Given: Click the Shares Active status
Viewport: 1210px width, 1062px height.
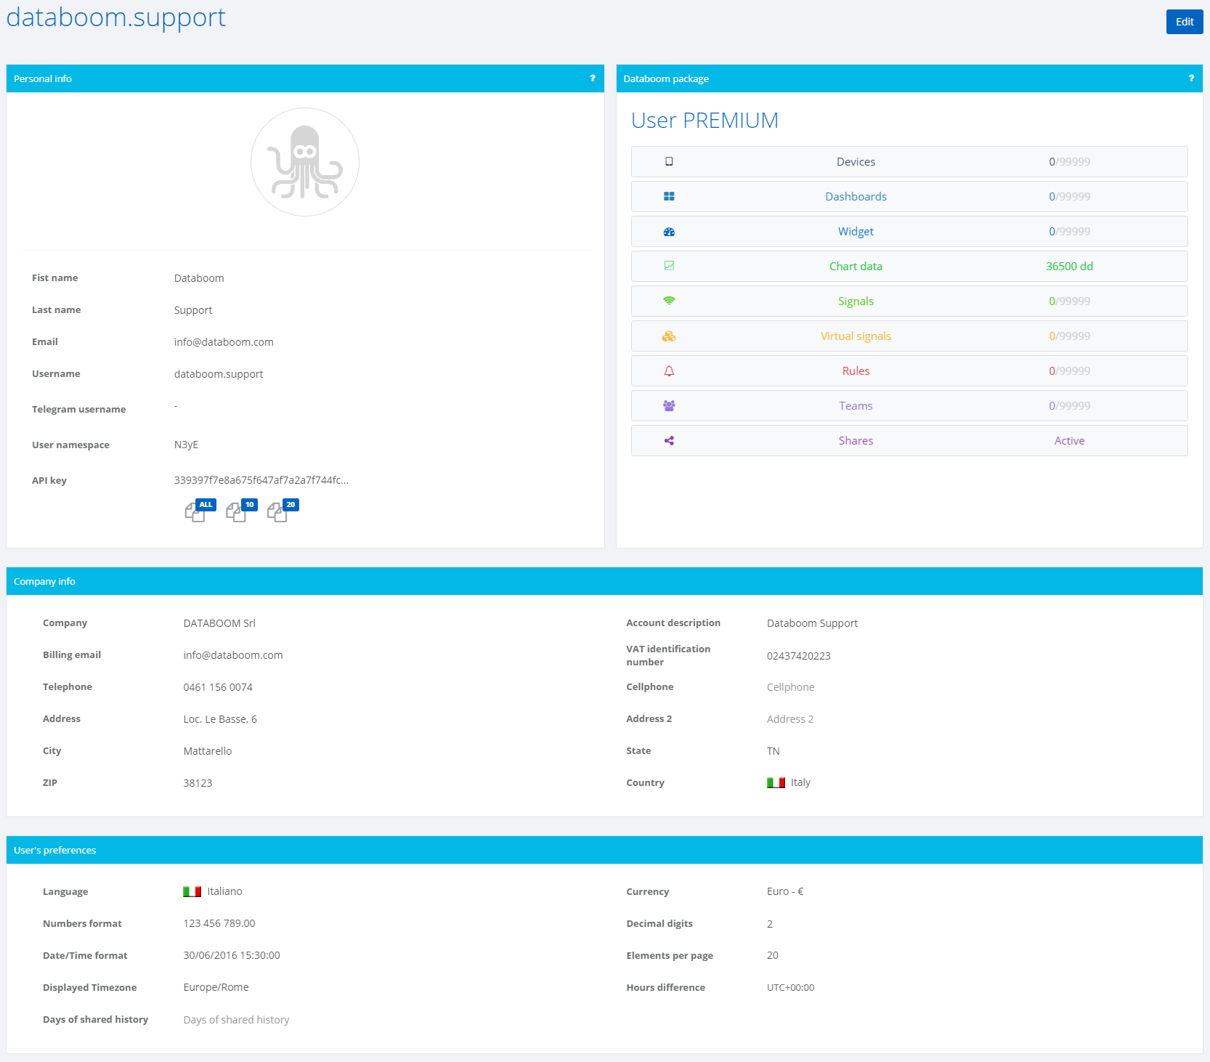Looking at the screenshot, I should point(1069,441).
